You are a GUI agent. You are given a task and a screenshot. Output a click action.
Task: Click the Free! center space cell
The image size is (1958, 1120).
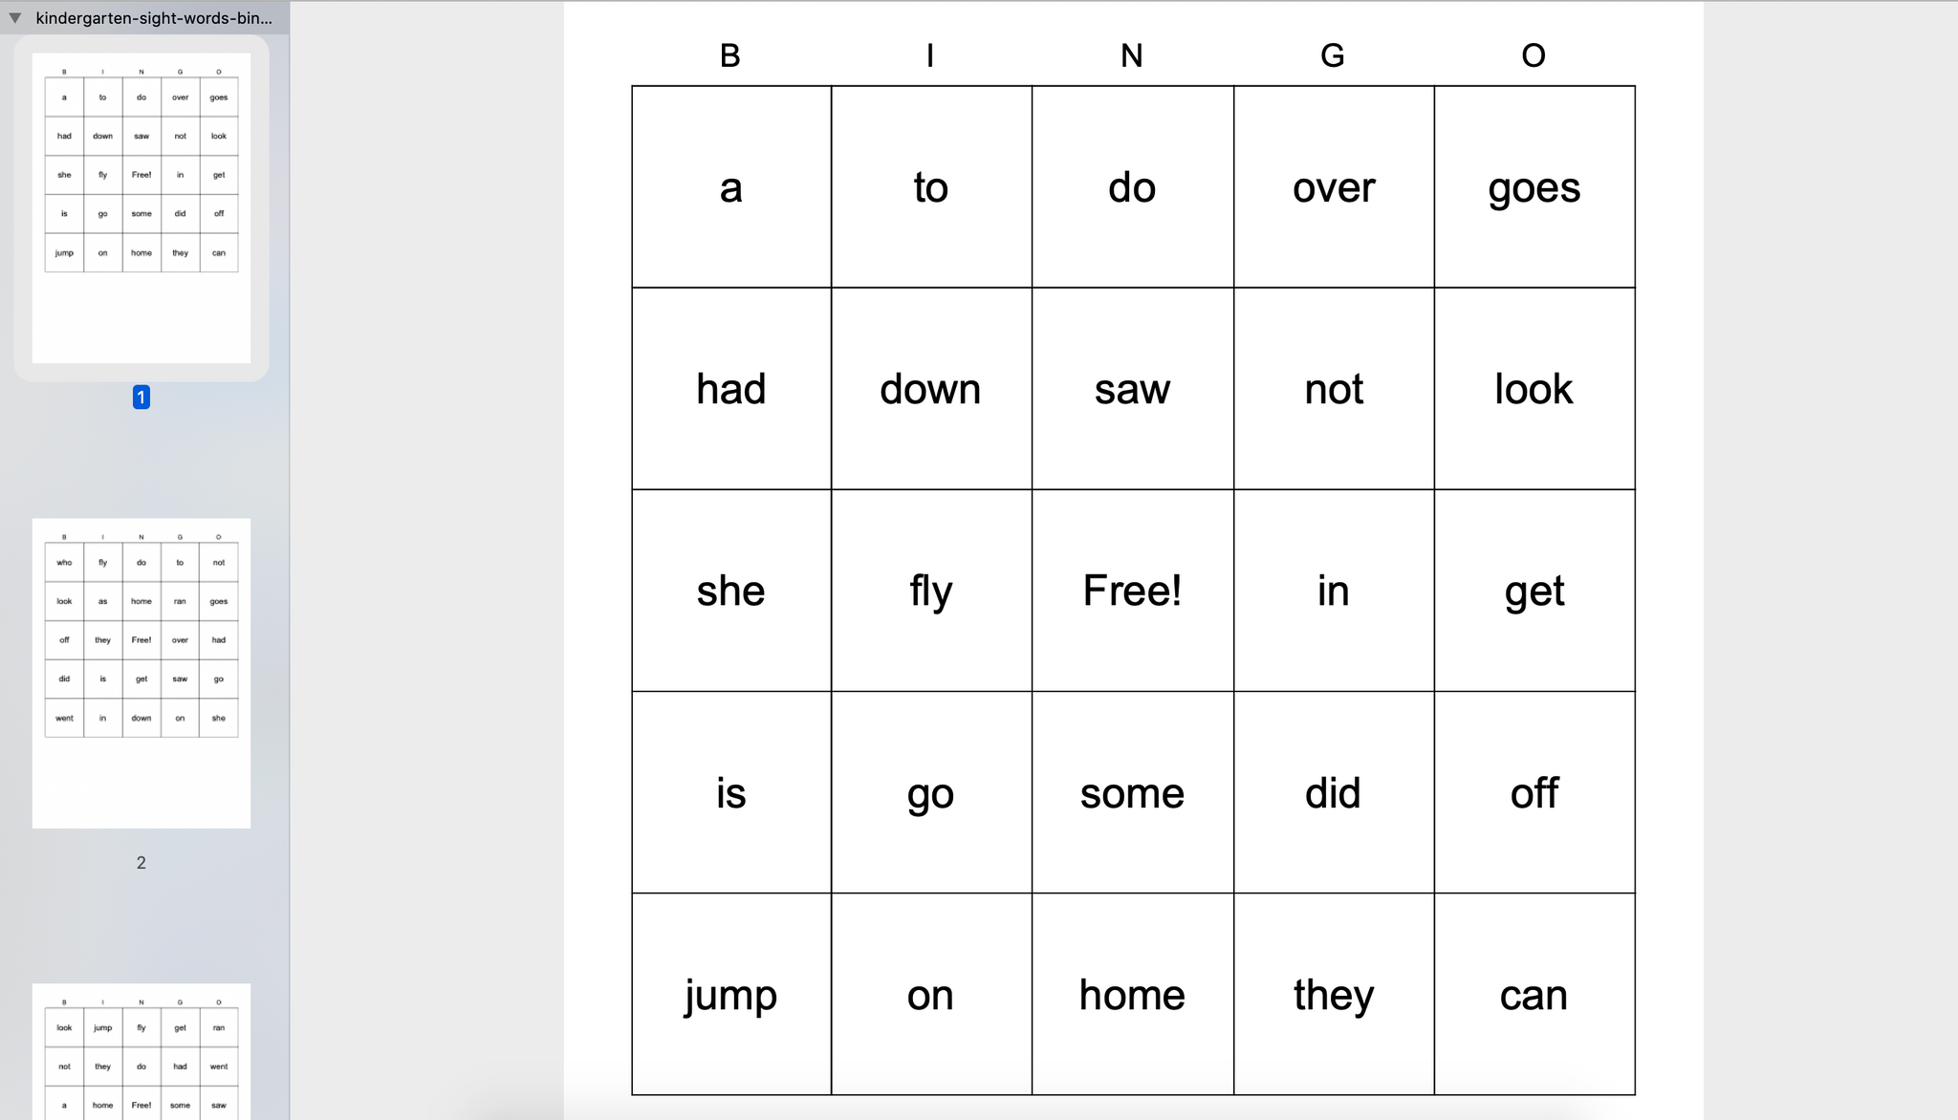[x=1132, y=590]
